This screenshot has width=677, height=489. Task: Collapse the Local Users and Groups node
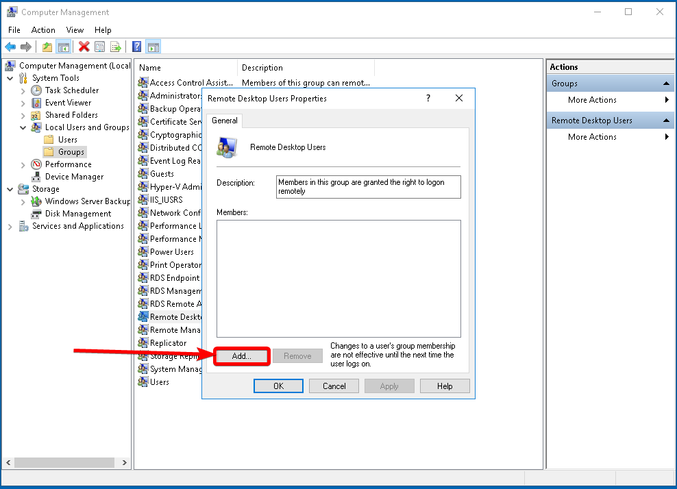coord(23,127)
